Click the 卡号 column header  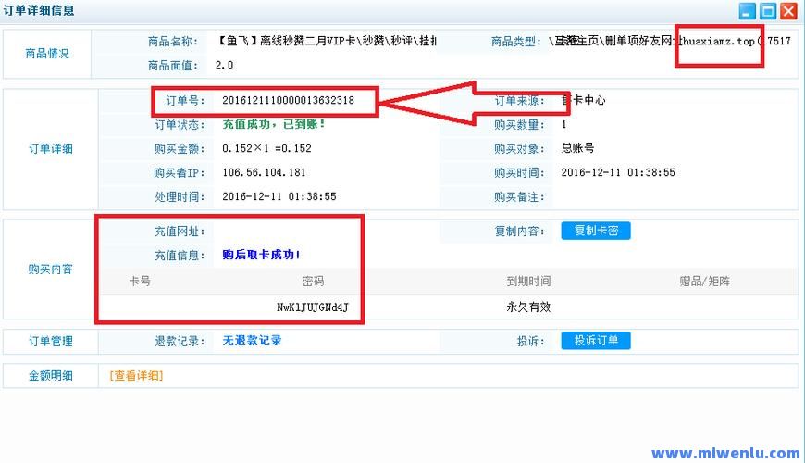click(141, 282)
